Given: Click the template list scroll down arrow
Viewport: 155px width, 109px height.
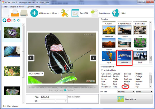Looking at the screenshot, I should tap(150, 62).
